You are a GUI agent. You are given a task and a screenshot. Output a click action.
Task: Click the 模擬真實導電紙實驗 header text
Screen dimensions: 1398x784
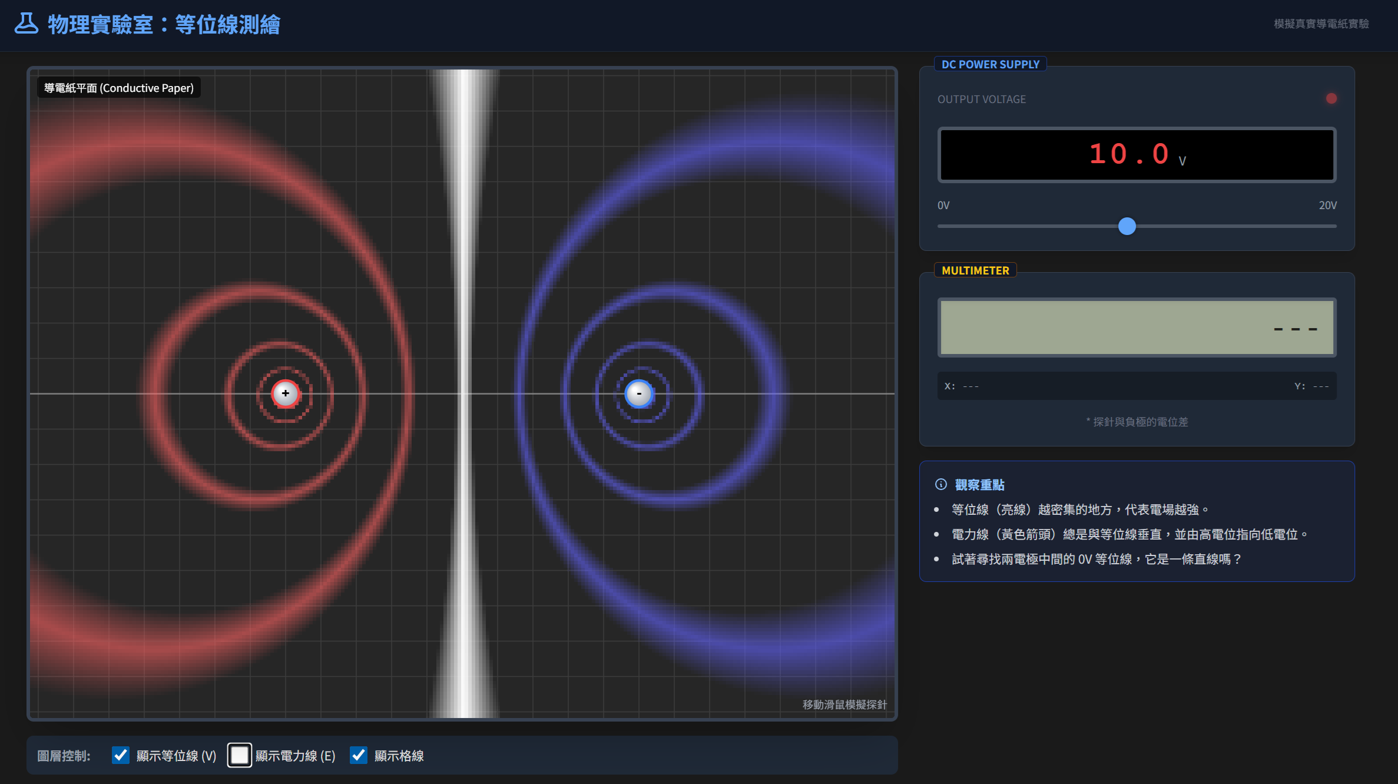1321,24
